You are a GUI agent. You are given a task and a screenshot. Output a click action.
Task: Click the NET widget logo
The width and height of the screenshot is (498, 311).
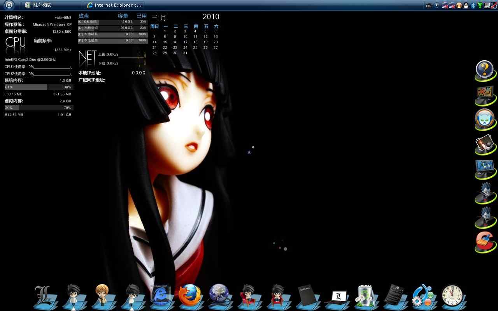tap(88, 58)
